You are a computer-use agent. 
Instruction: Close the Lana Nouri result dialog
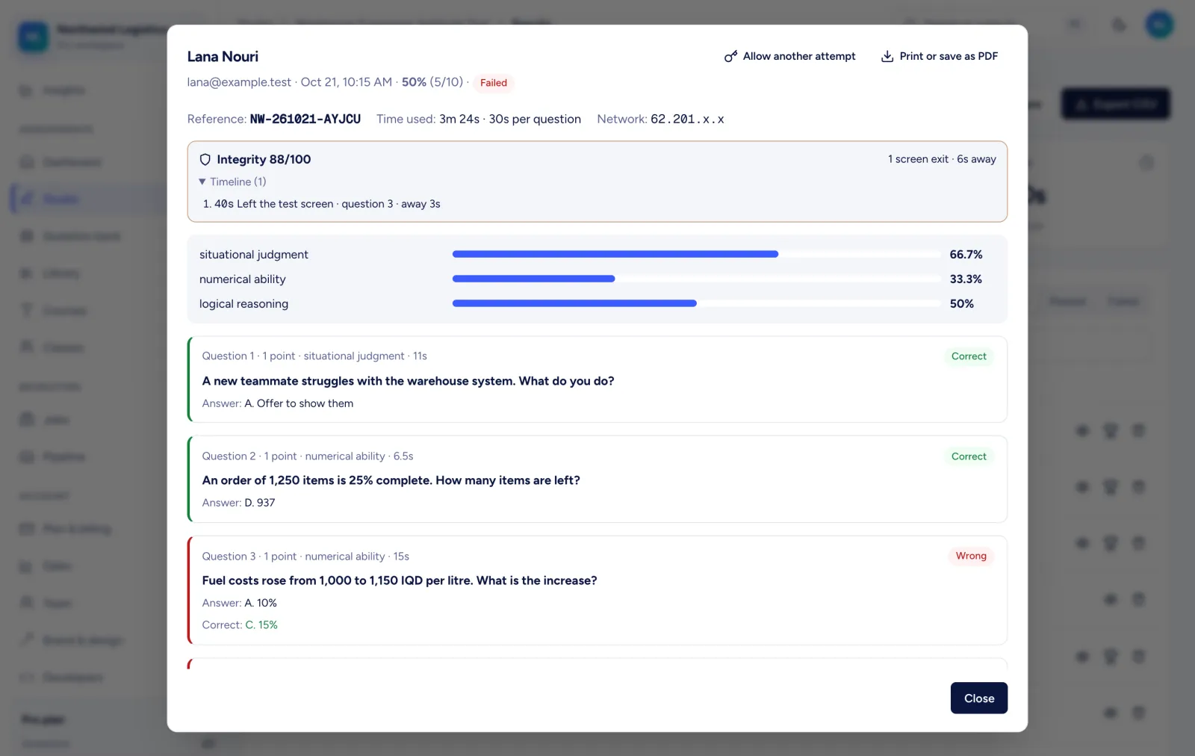pos(978,698)
